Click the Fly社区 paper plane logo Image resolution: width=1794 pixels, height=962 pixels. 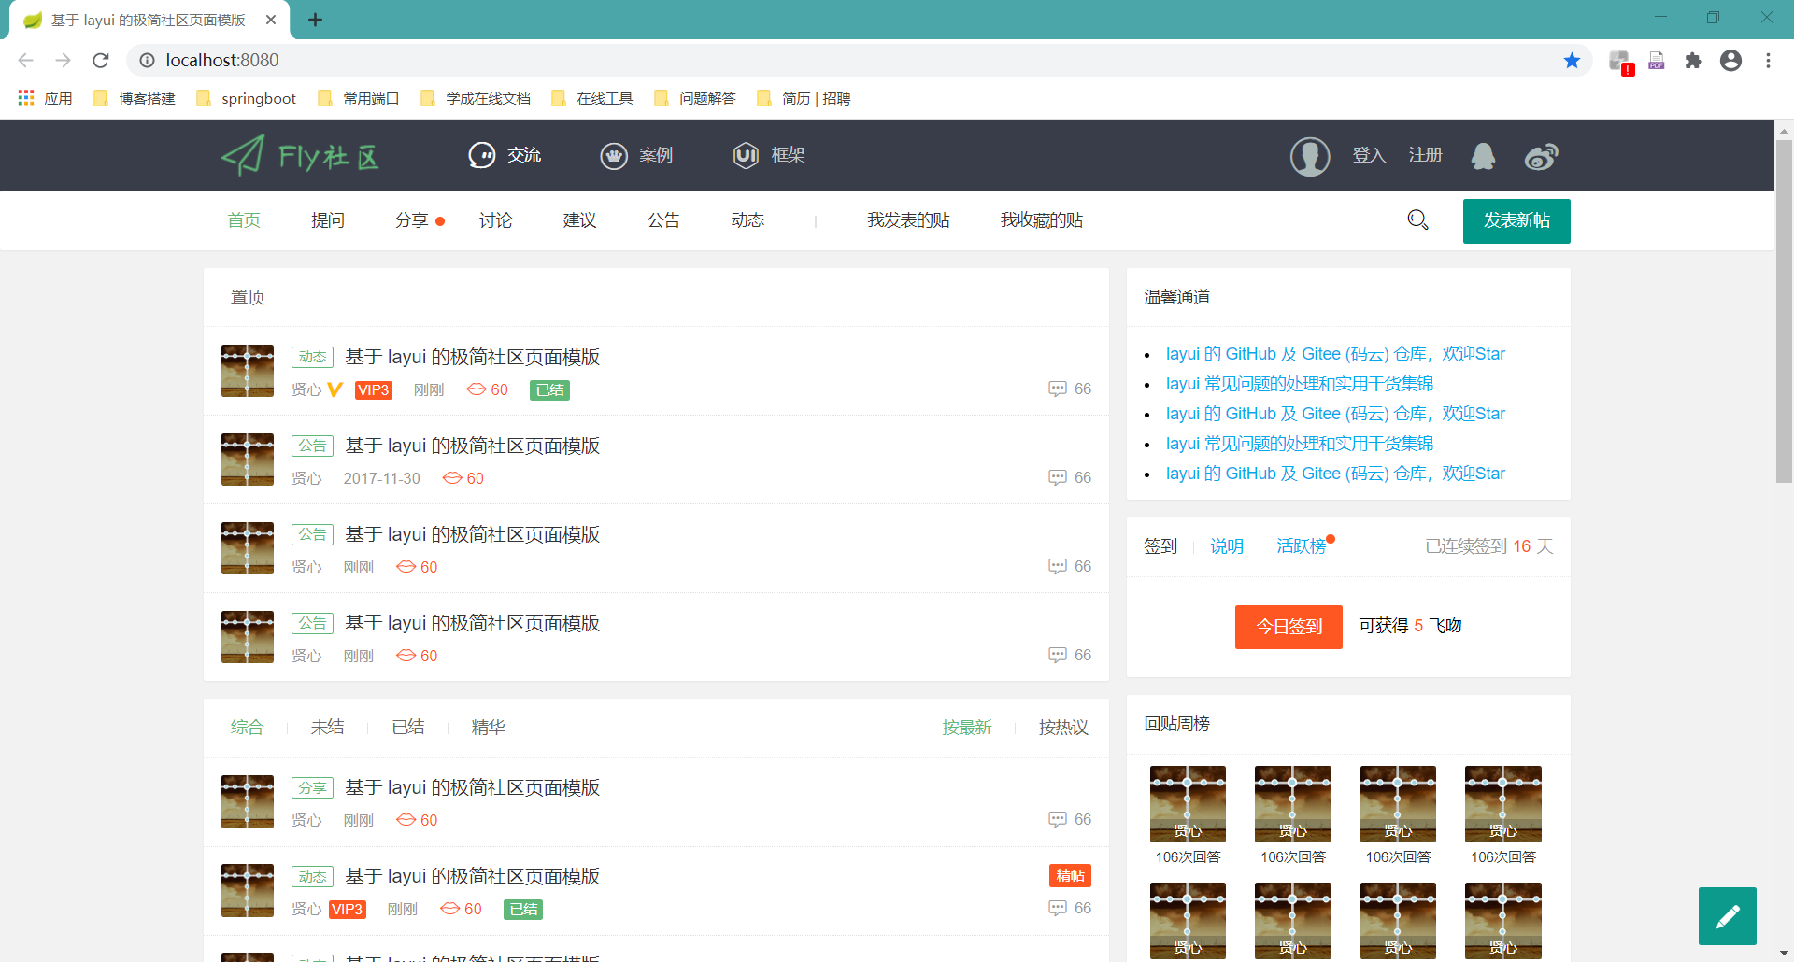pyautogui.click(x=300, y=156)
